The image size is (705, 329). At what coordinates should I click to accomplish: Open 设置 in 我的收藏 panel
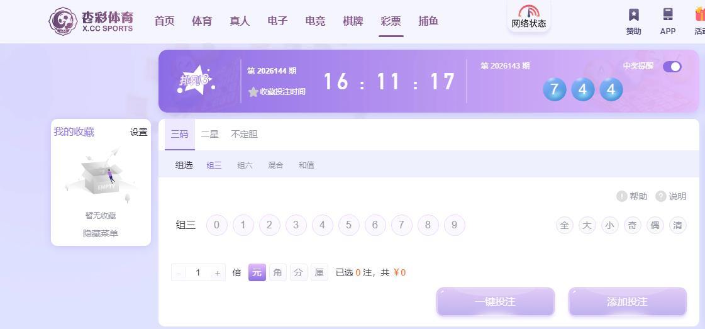pos(139,132)
